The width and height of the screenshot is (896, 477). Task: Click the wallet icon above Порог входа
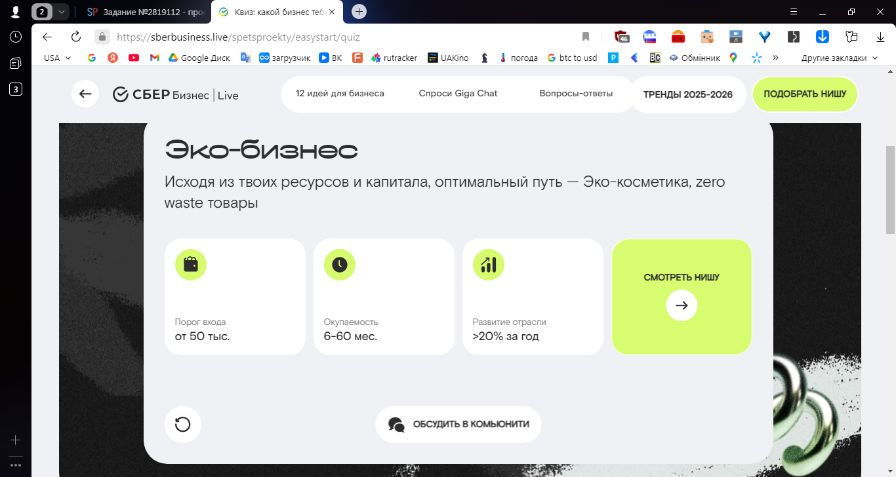(191, 265)
